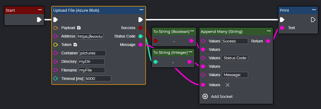Image resolution: width=321 pixels, height=109 pixels.
Task: Click the Values field containing Status Code:
Action: (x=235, y=58)
